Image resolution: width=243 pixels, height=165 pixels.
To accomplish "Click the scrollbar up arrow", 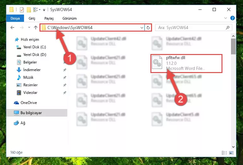I will [233, 36].
